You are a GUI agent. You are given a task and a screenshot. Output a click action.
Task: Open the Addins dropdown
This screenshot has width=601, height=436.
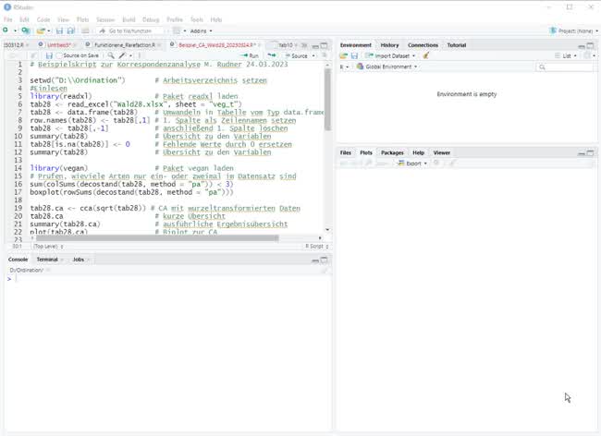point(201,31)
